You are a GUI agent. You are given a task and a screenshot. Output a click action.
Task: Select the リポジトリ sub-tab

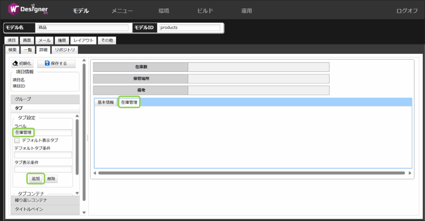coord(65,50)
